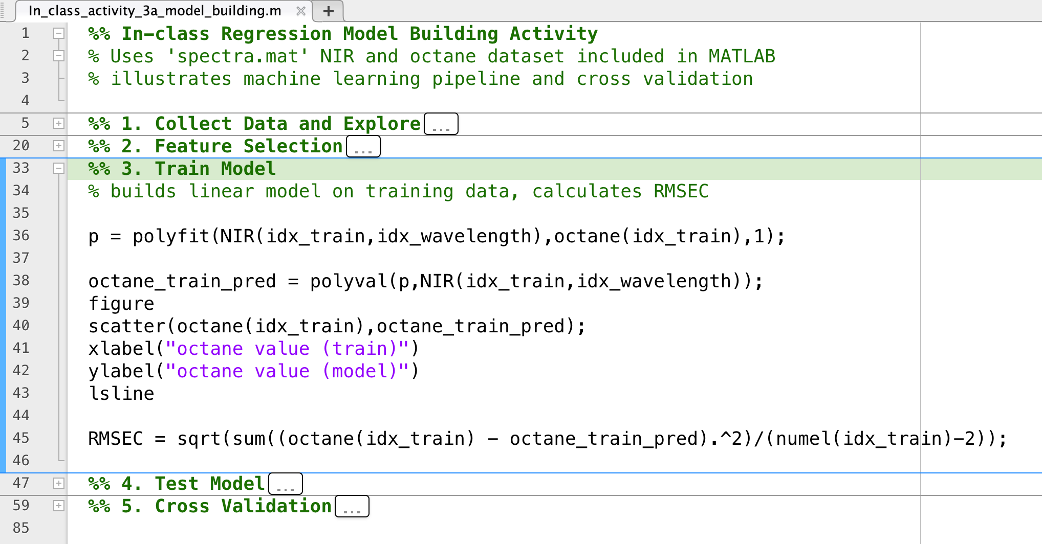The width and height of the screenshot is (1042, 544).
Task: Click ellipsis after Collect Data and Explore
Action: tap(441, 124)
